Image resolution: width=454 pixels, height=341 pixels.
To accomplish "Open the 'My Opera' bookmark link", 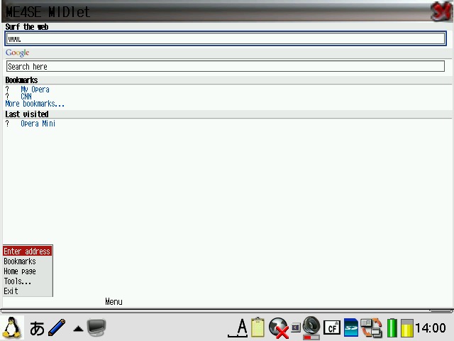I will (x=35, y=90).
